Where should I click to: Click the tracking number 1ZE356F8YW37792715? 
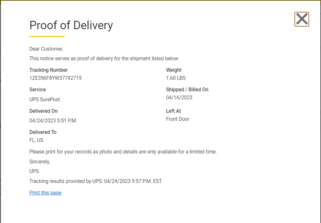56,78
